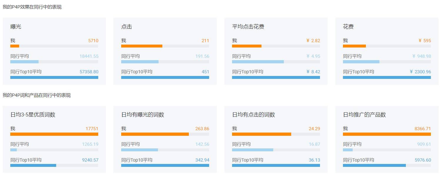440x183 pixels.
Task: Select the 5710 exposure value
Action: [93, 41]
